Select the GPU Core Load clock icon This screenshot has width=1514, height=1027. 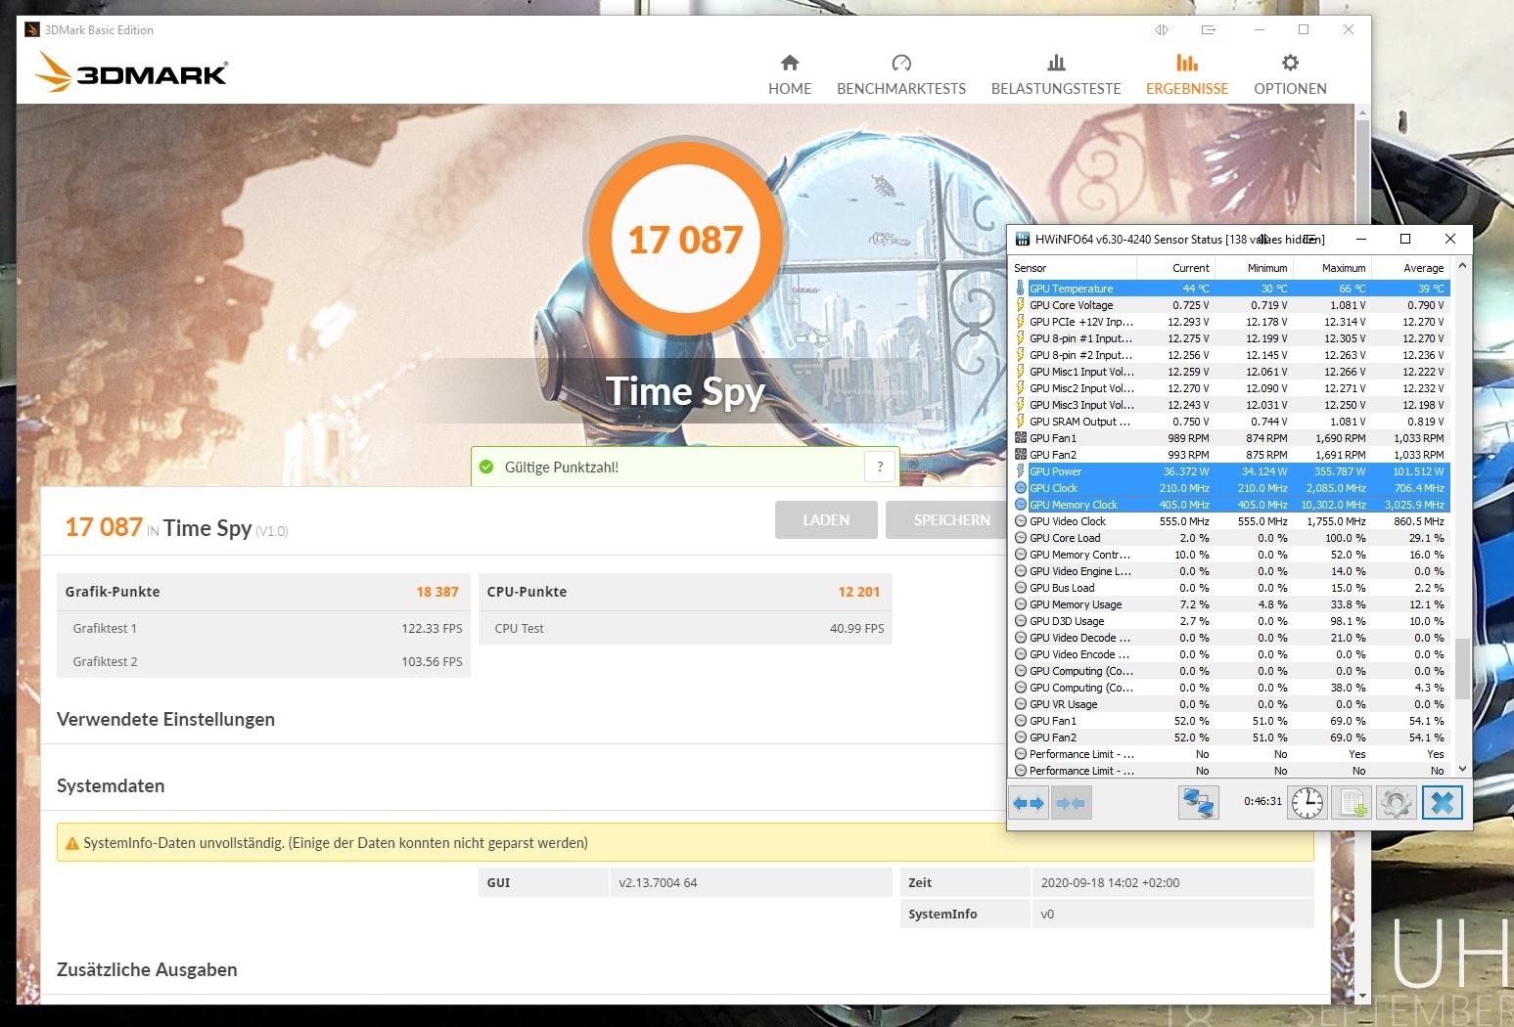pos(1021,538)
